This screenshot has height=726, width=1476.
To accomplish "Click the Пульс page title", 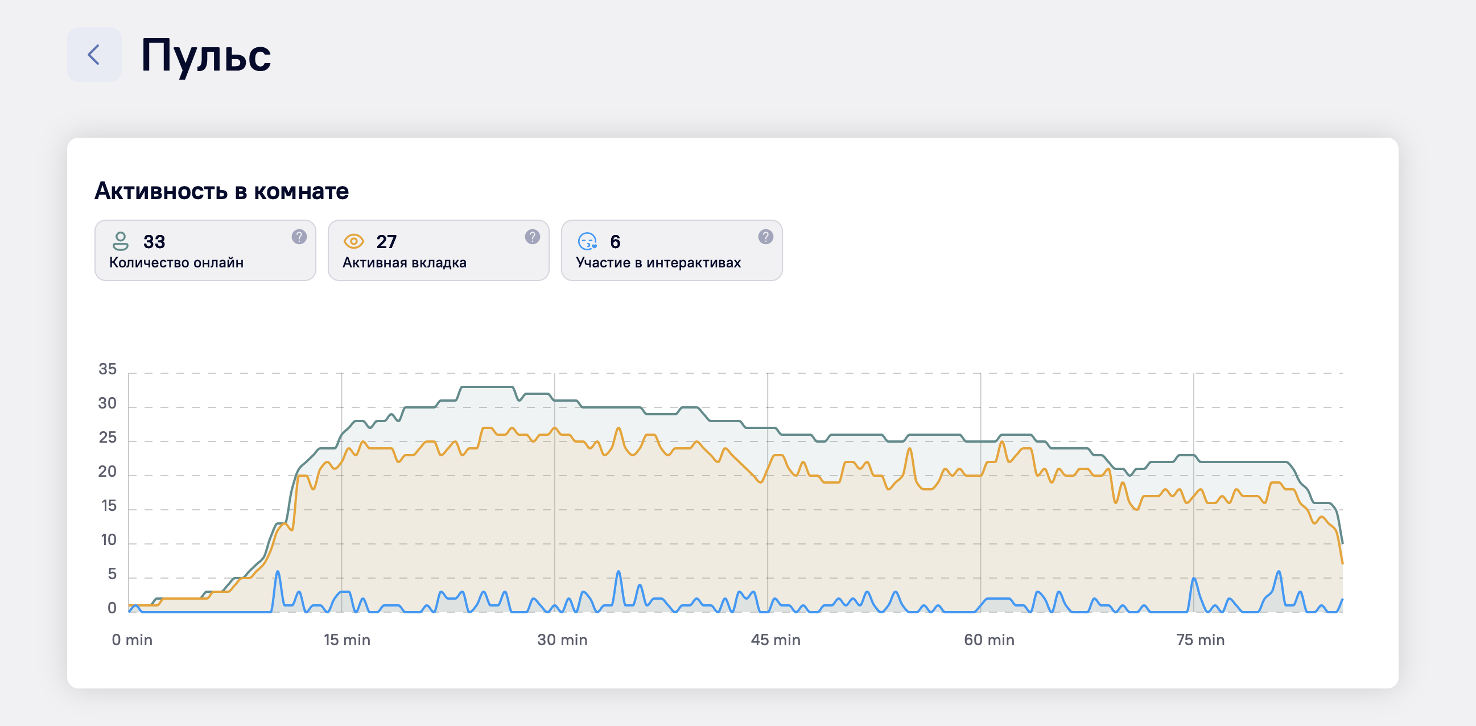I will [206, 56].
